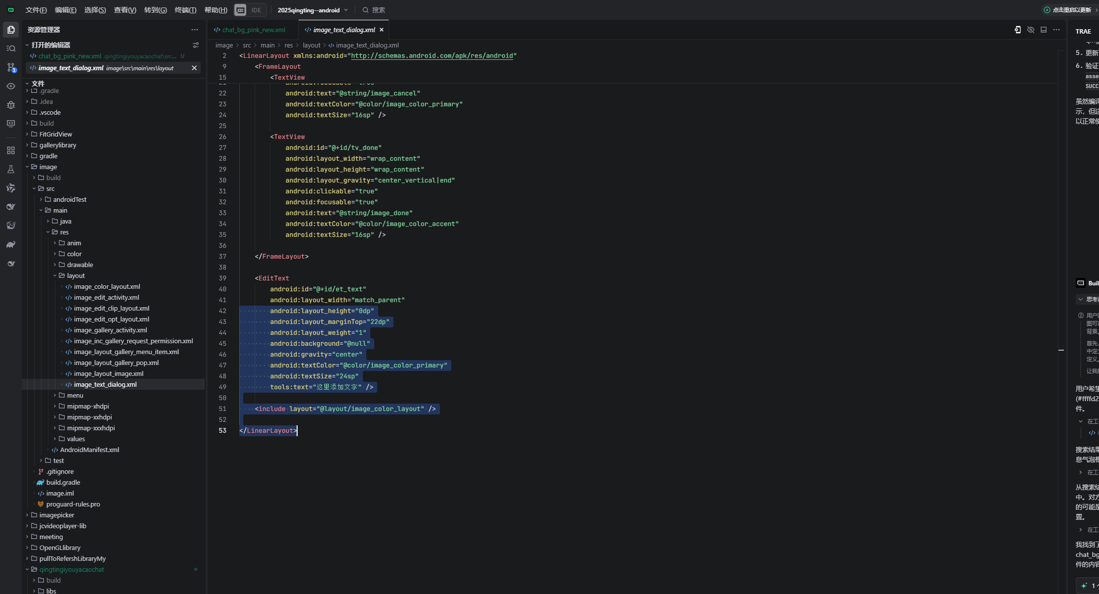Open image_edit_activity.xml file

(x=106, y=297)
